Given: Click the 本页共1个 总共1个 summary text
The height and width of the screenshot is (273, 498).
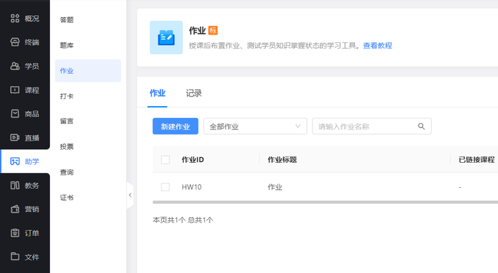Looking at the screenshot, I should [183, 220].
